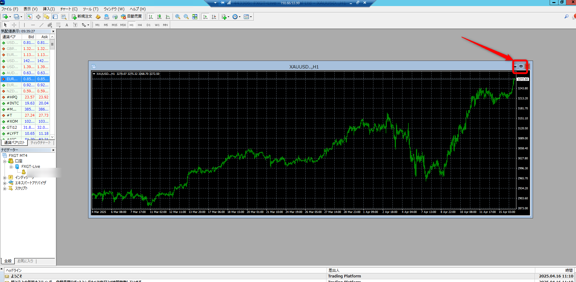Expand the エキスパートアドバイザ tree node

pos(5,183)
